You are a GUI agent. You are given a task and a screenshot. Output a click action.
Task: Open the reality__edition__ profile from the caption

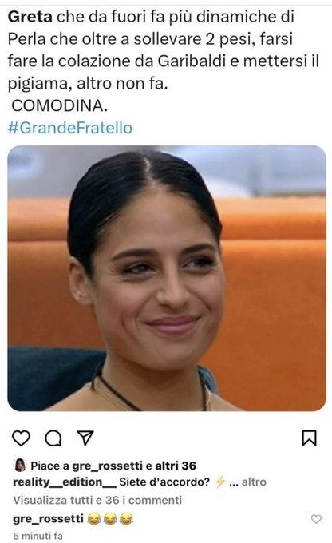[x=65, y=482]
